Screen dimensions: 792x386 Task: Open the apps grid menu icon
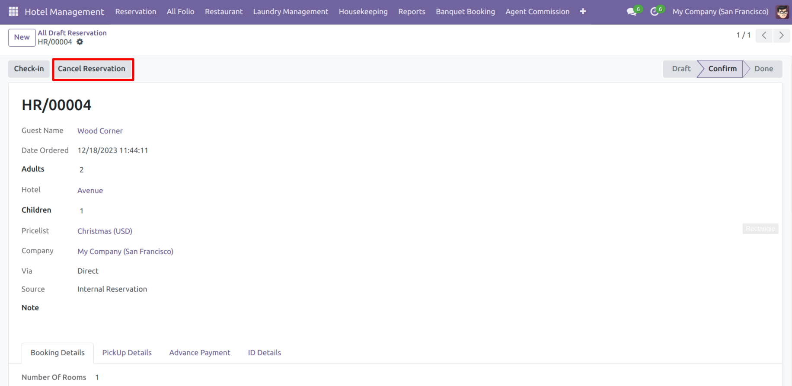(13, 12)
